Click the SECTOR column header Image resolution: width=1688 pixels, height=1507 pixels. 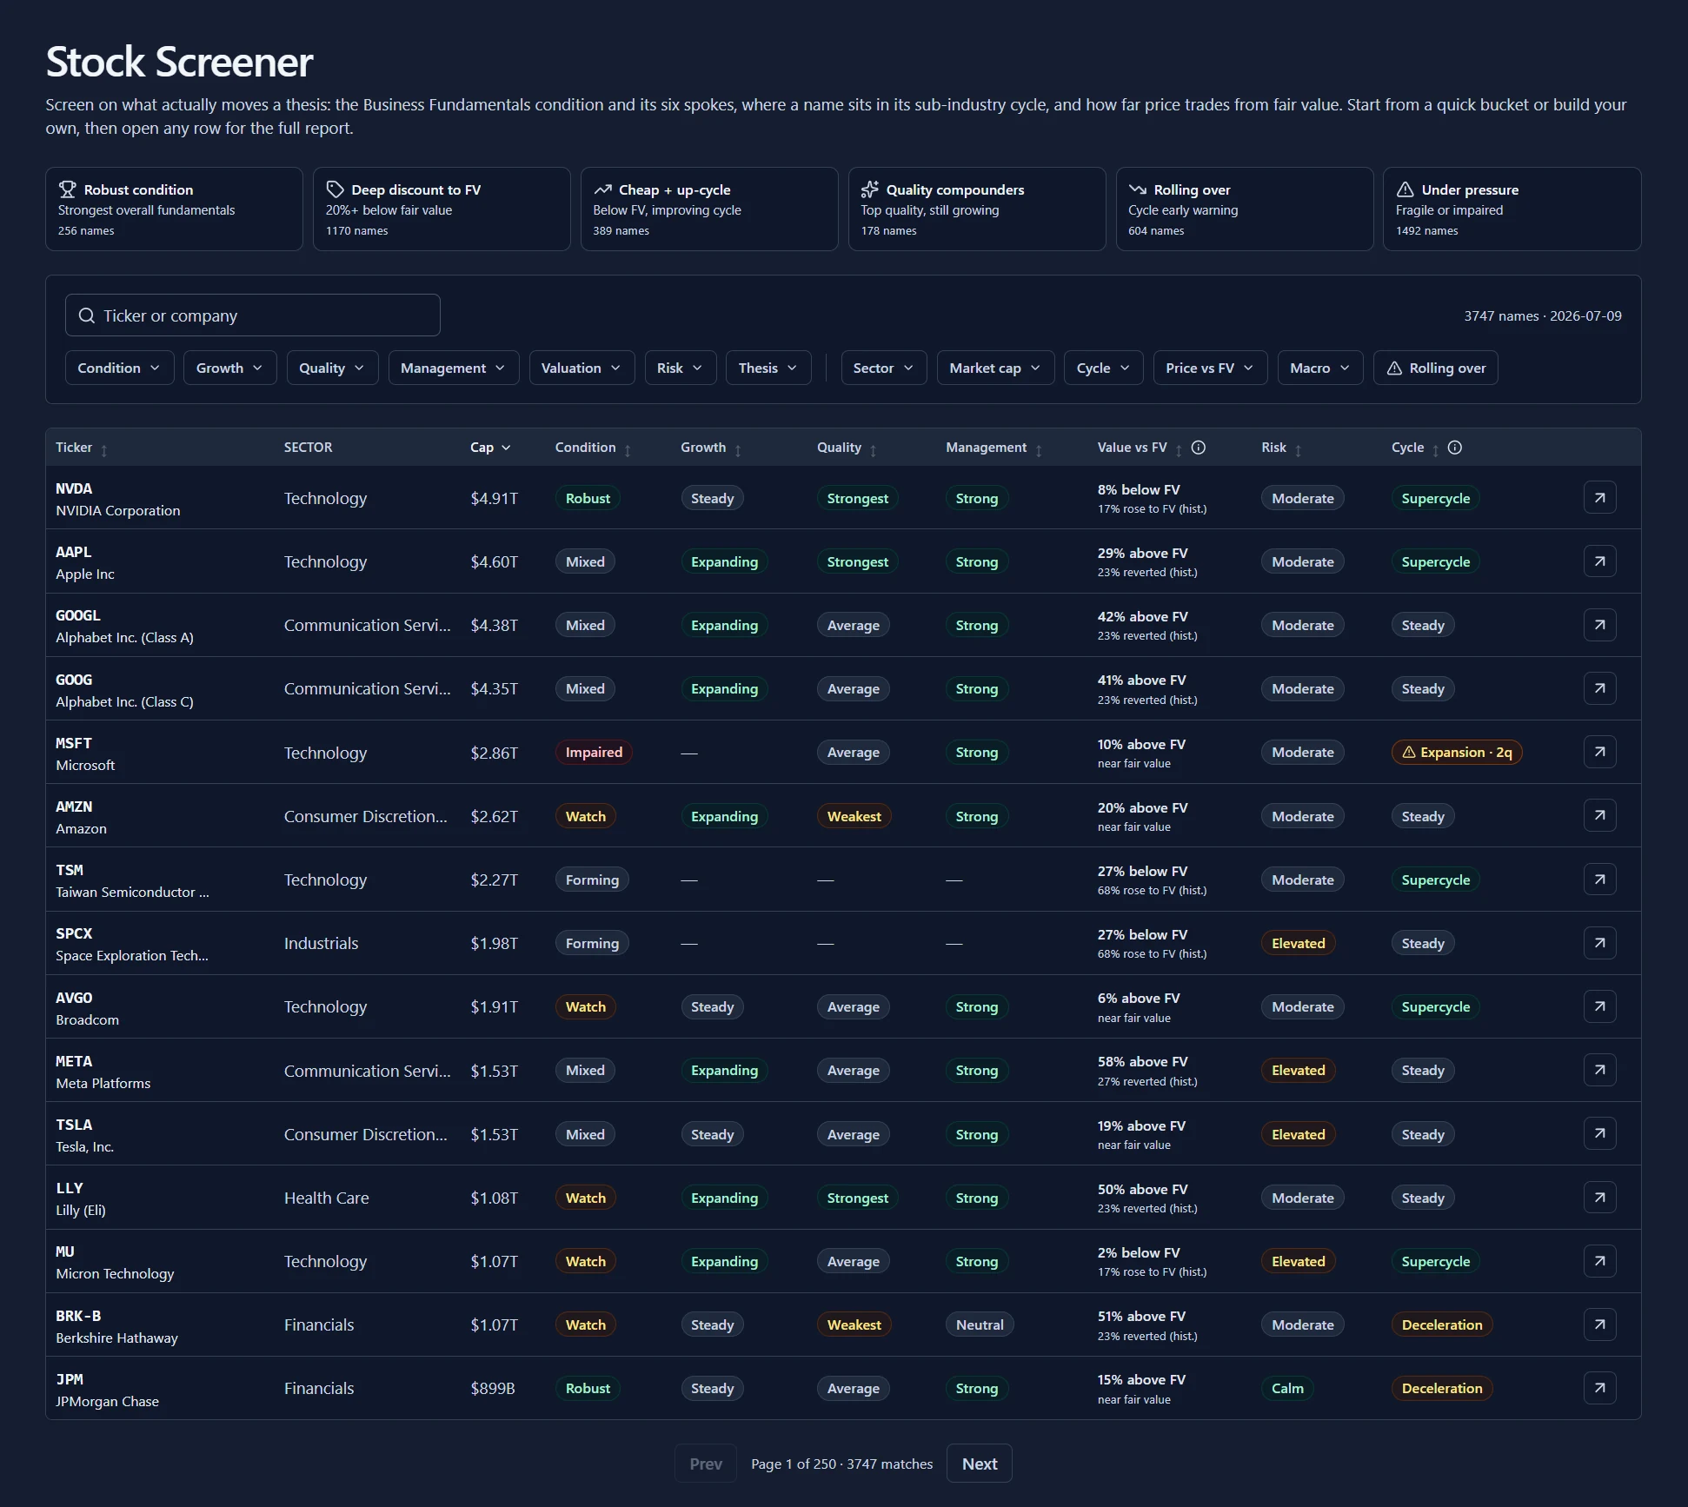pos(308,448)
